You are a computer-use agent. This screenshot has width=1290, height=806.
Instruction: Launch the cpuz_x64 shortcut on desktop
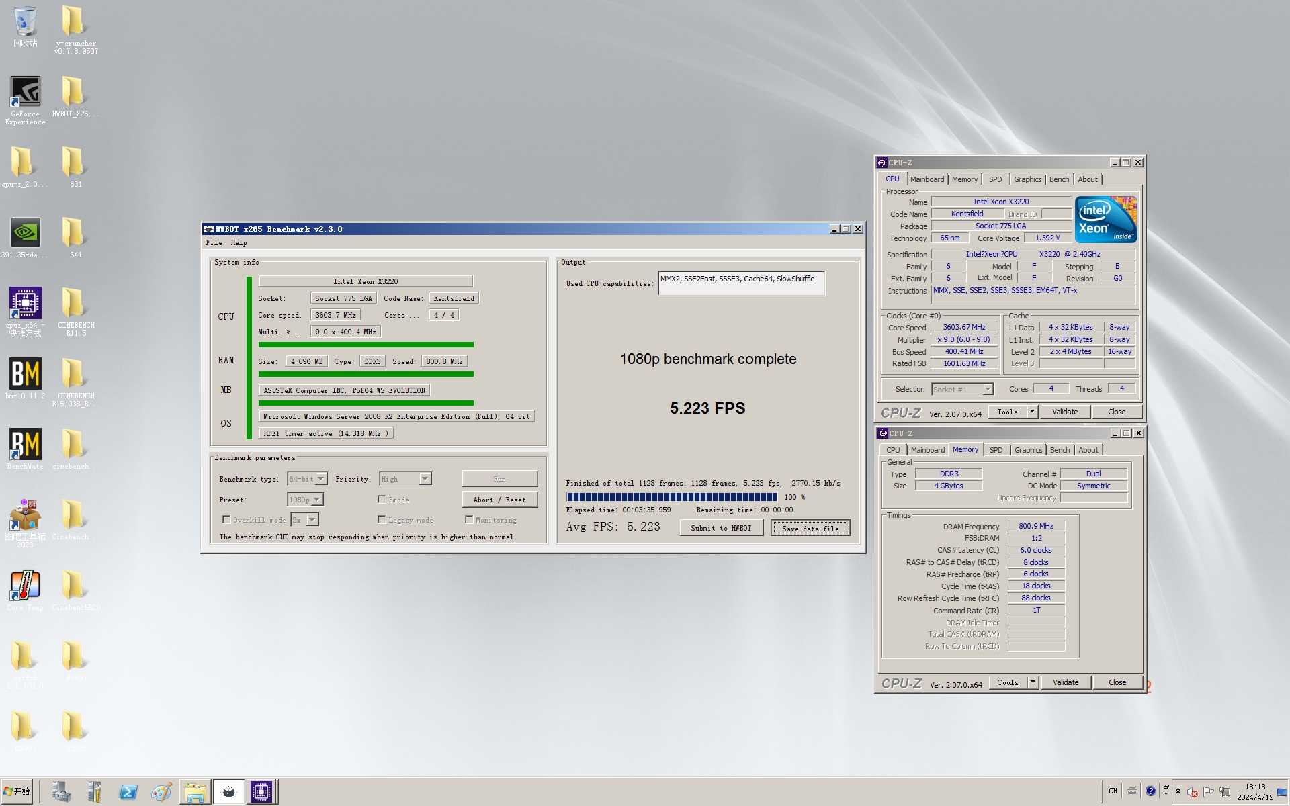pos(26,312)
